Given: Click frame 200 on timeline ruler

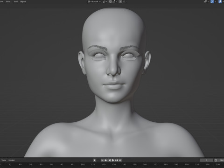Looking at the screenshot, I should point(187,165).
